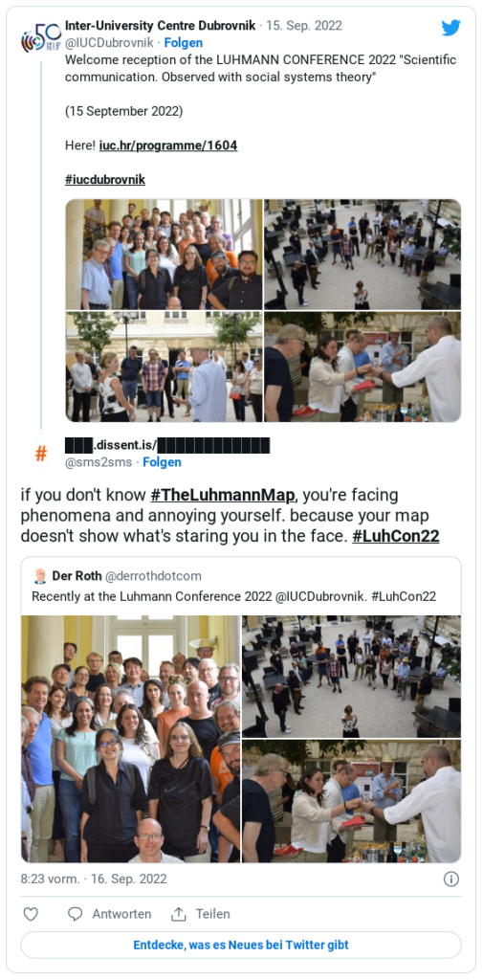Open the tweet info circle icon

tap(451, 879)
